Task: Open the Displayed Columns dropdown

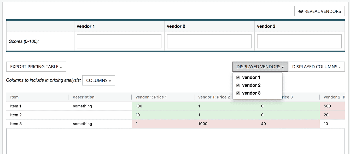Action: [x=316, y=67]
